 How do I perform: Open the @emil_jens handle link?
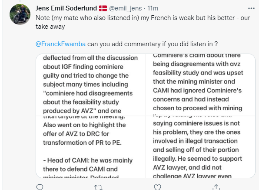click(125, 8)
